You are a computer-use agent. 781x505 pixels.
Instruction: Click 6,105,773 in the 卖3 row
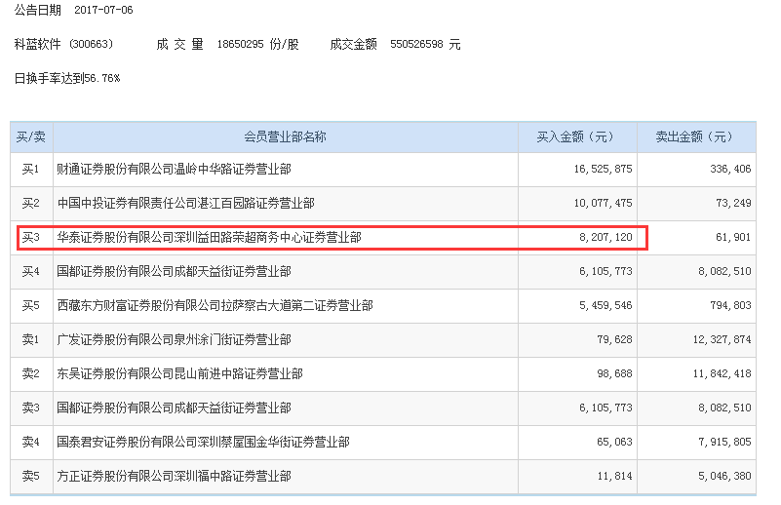click(605, 408)
